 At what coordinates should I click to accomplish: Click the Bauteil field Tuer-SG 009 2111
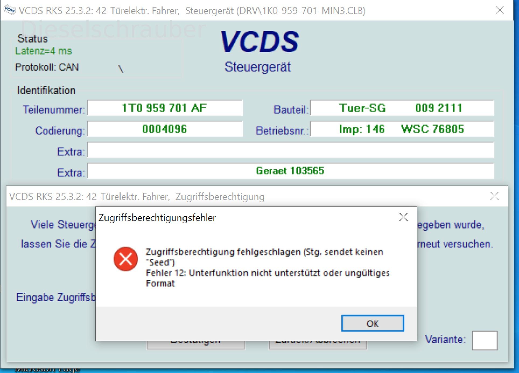(x=402, y=108)
